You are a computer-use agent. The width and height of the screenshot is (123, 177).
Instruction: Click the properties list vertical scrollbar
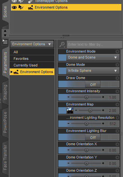click(x=122, y=113)
